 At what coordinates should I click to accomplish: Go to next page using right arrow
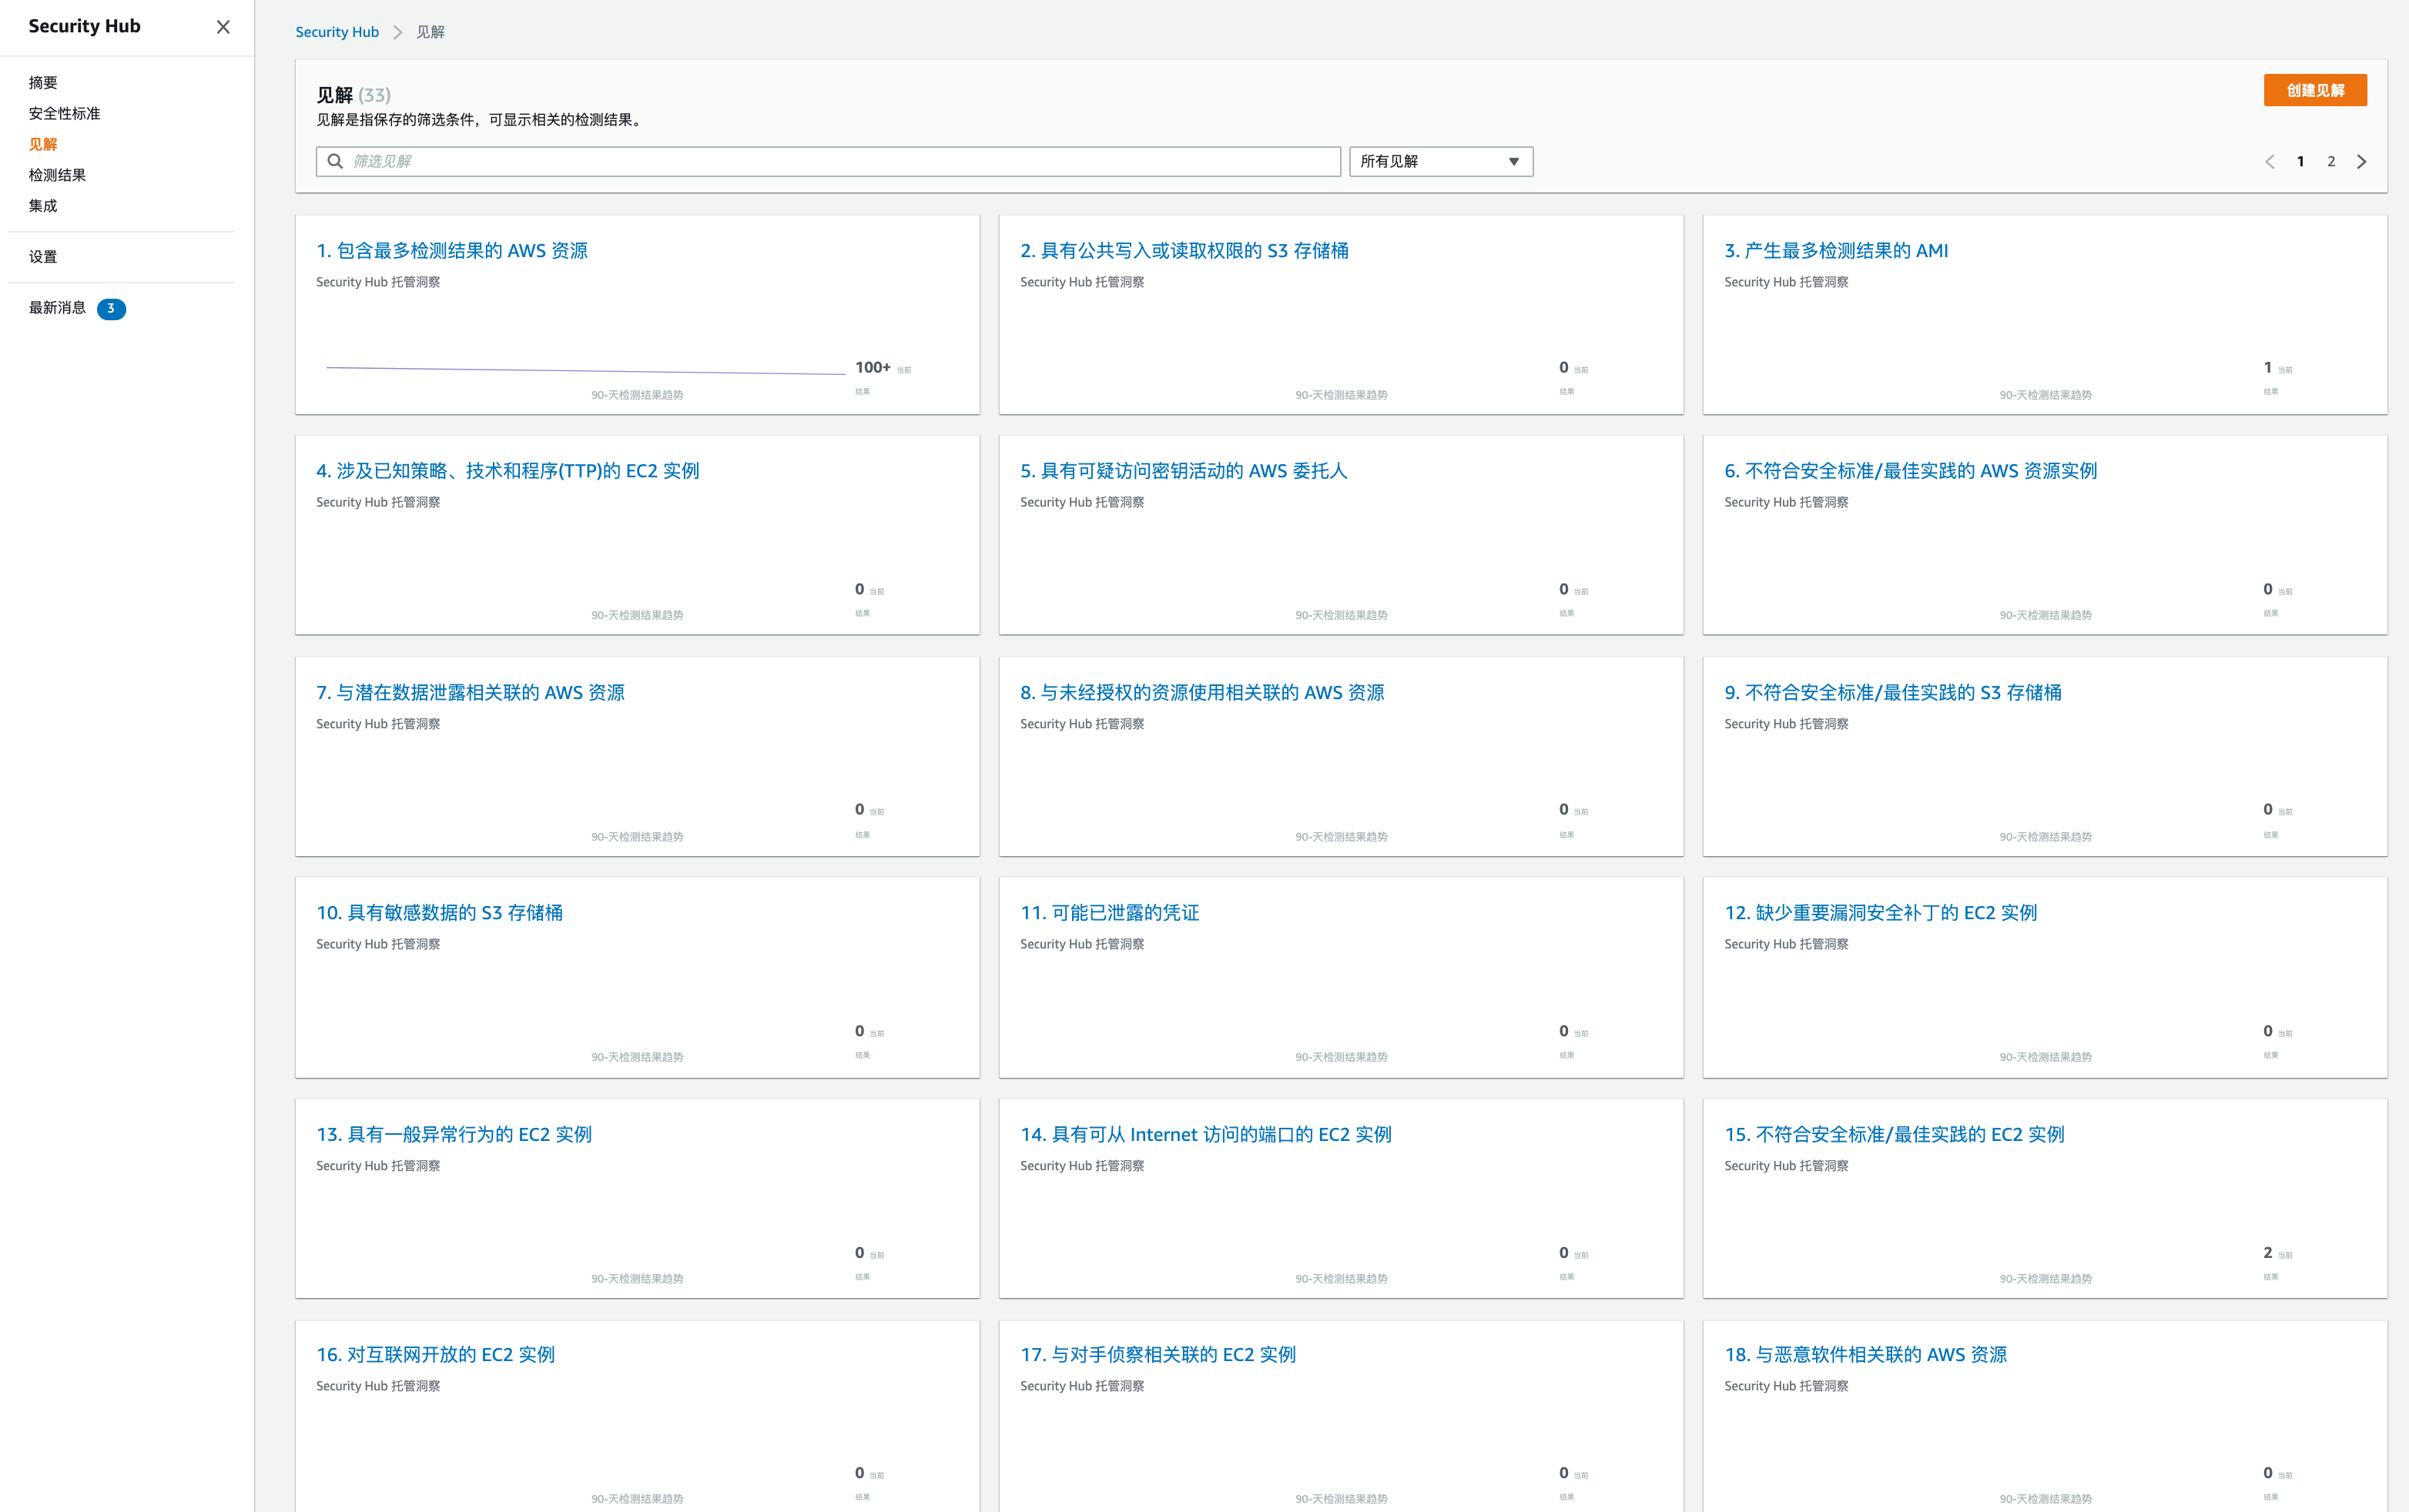2362,161
